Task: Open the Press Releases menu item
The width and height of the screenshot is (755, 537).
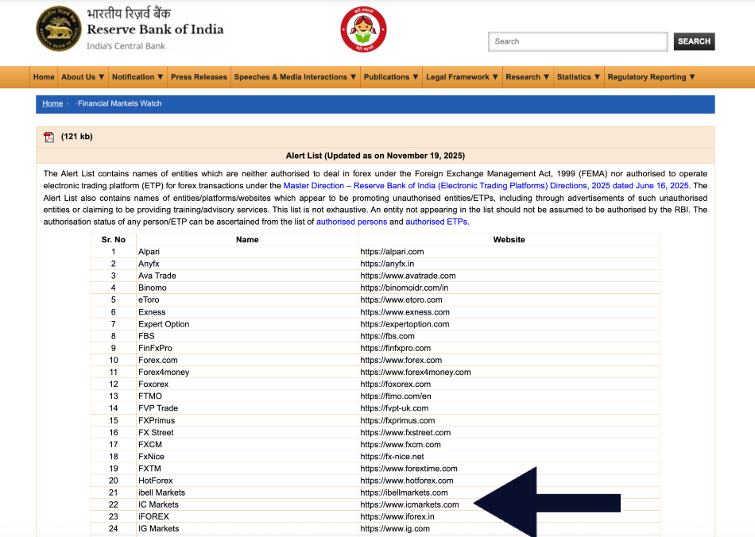Action: pos(199,77)
